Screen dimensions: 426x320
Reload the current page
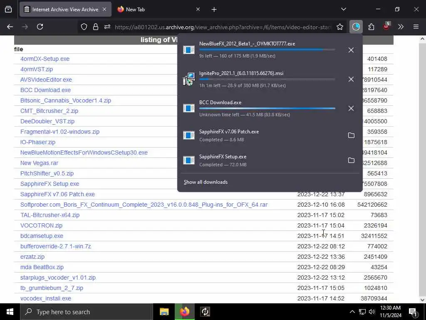[x=40, y=27]
